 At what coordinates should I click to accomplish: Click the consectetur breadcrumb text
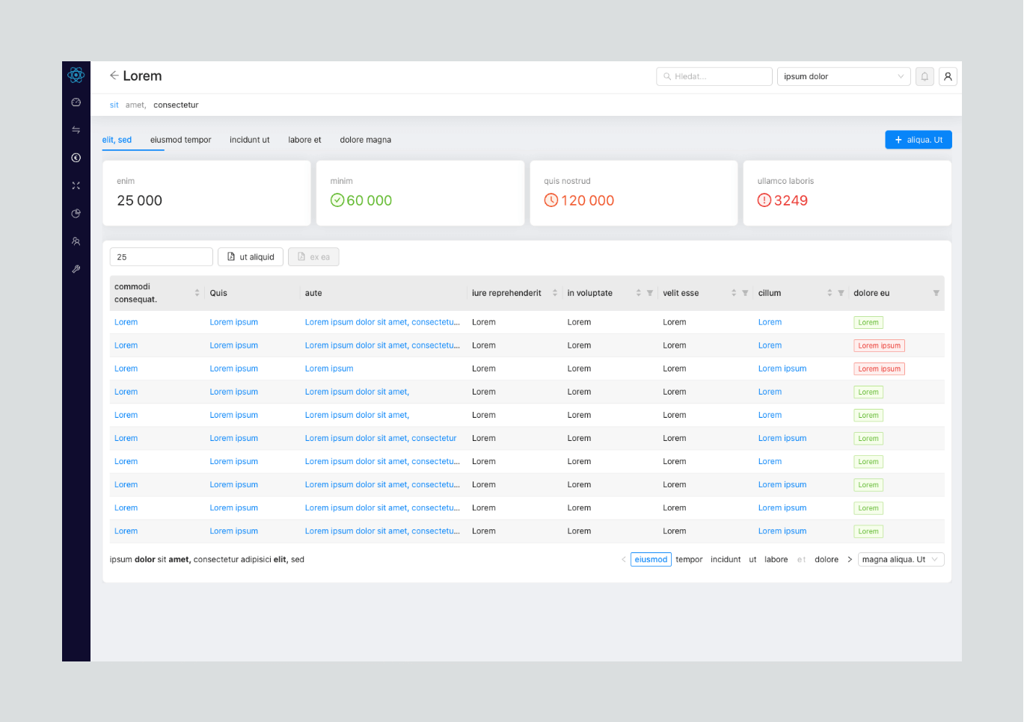[176, 105]
